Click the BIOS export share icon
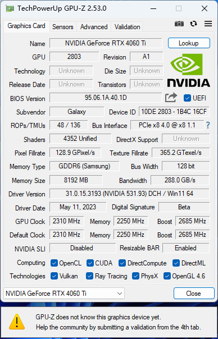Image resolution: width=218 pixels, height=339 pixels. coord(171,98)
